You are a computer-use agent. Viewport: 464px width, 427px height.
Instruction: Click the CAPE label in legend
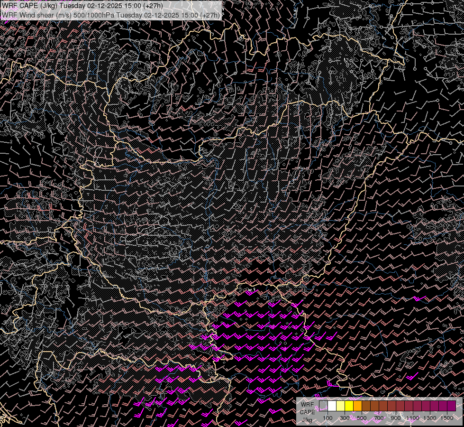[307, 412]
